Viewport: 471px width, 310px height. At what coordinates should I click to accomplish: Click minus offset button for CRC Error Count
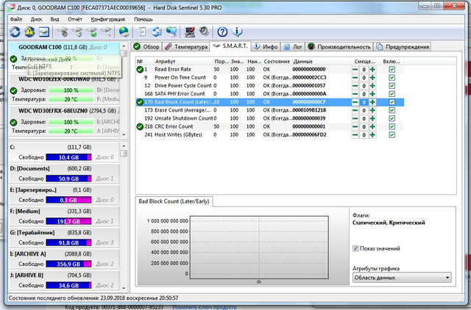point(355,126)
